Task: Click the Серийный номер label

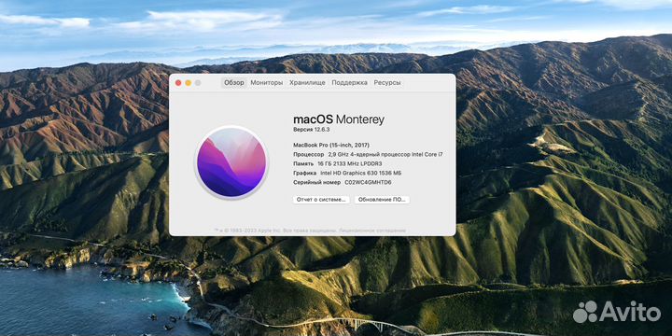Action: (x=317, y=183)
